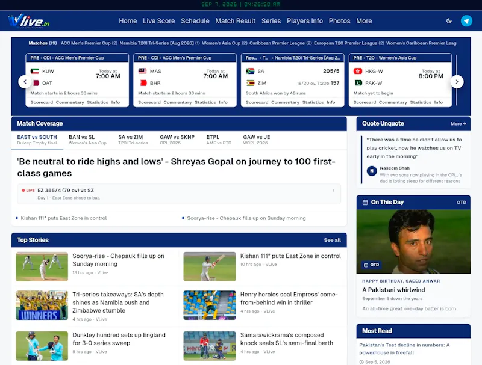Open Soorya-rise story thumbnail
482x365 pixels.
point(42,266)
